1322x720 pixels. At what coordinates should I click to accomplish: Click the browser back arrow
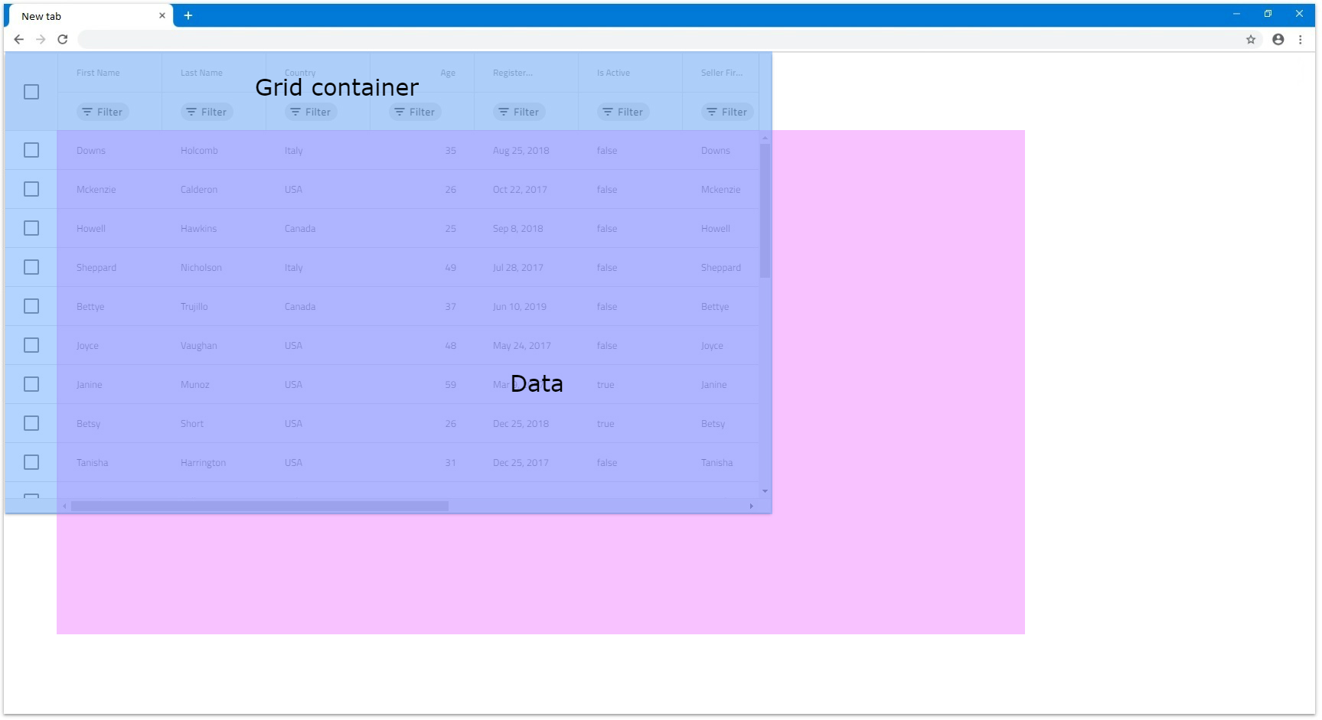coord(19,40)
